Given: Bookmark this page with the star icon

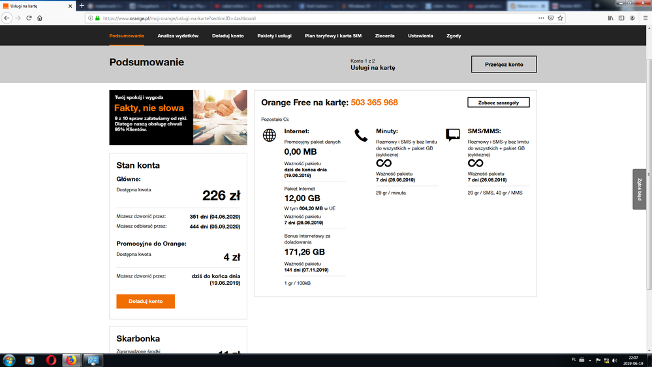Looking at the screenshot, I should pyautogui.click(x=561, y=18).
